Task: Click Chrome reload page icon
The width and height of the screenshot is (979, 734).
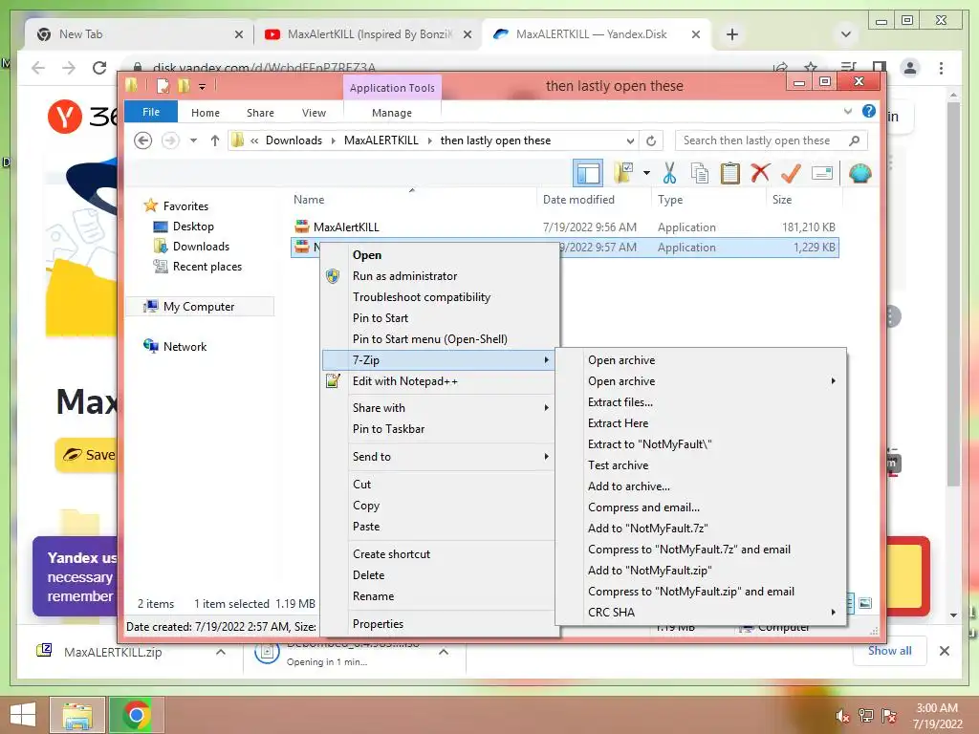Action: tap(99, 68)
